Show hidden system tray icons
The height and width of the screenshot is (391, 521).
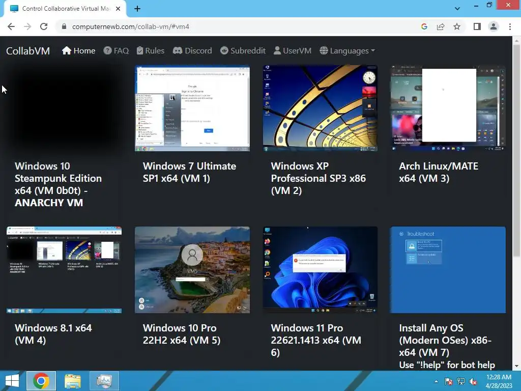click(x=436, y=381)
